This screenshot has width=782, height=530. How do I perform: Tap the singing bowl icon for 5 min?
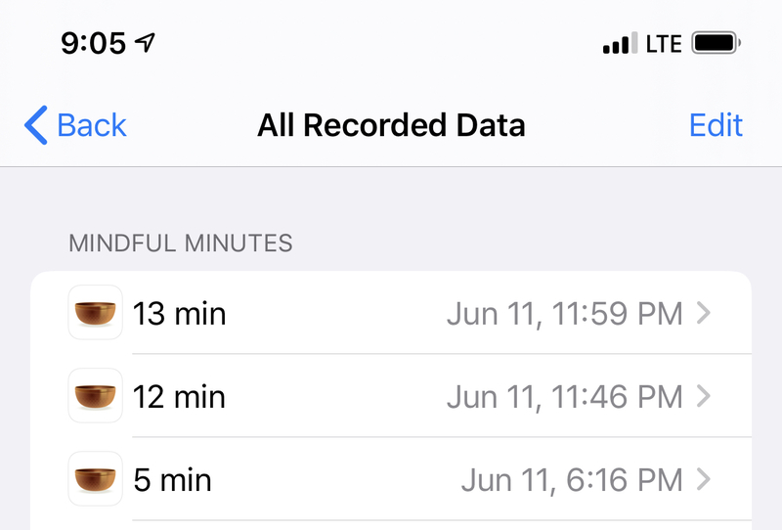coord(95,479)
